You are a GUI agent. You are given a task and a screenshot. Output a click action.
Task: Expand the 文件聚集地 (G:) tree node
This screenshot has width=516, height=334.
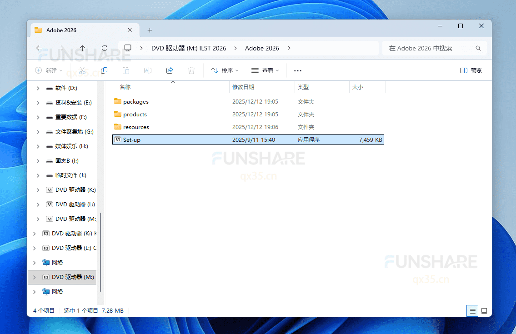pyautogui.click(x=38, y=132)
